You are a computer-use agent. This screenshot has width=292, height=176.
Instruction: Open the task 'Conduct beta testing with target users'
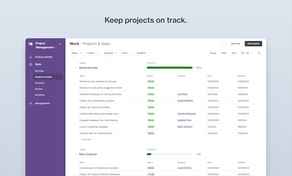point(99,114)
